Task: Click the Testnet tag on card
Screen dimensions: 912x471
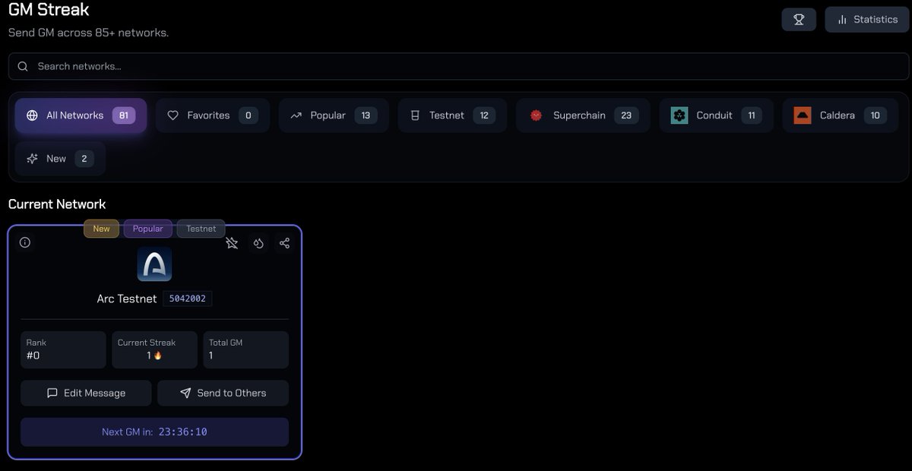Action: pyautogui.click(x=201, y=229)
